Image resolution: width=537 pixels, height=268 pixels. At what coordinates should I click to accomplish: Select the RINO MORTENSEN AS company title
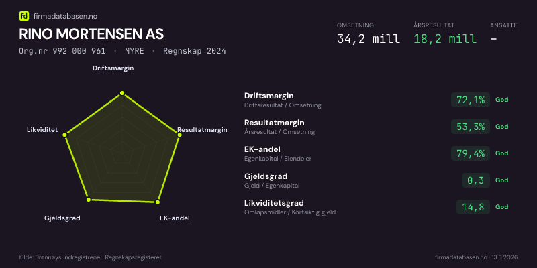coord(91,34)
